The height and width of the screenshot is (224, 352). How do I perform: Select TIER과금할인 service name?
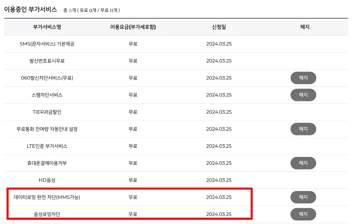47,112
